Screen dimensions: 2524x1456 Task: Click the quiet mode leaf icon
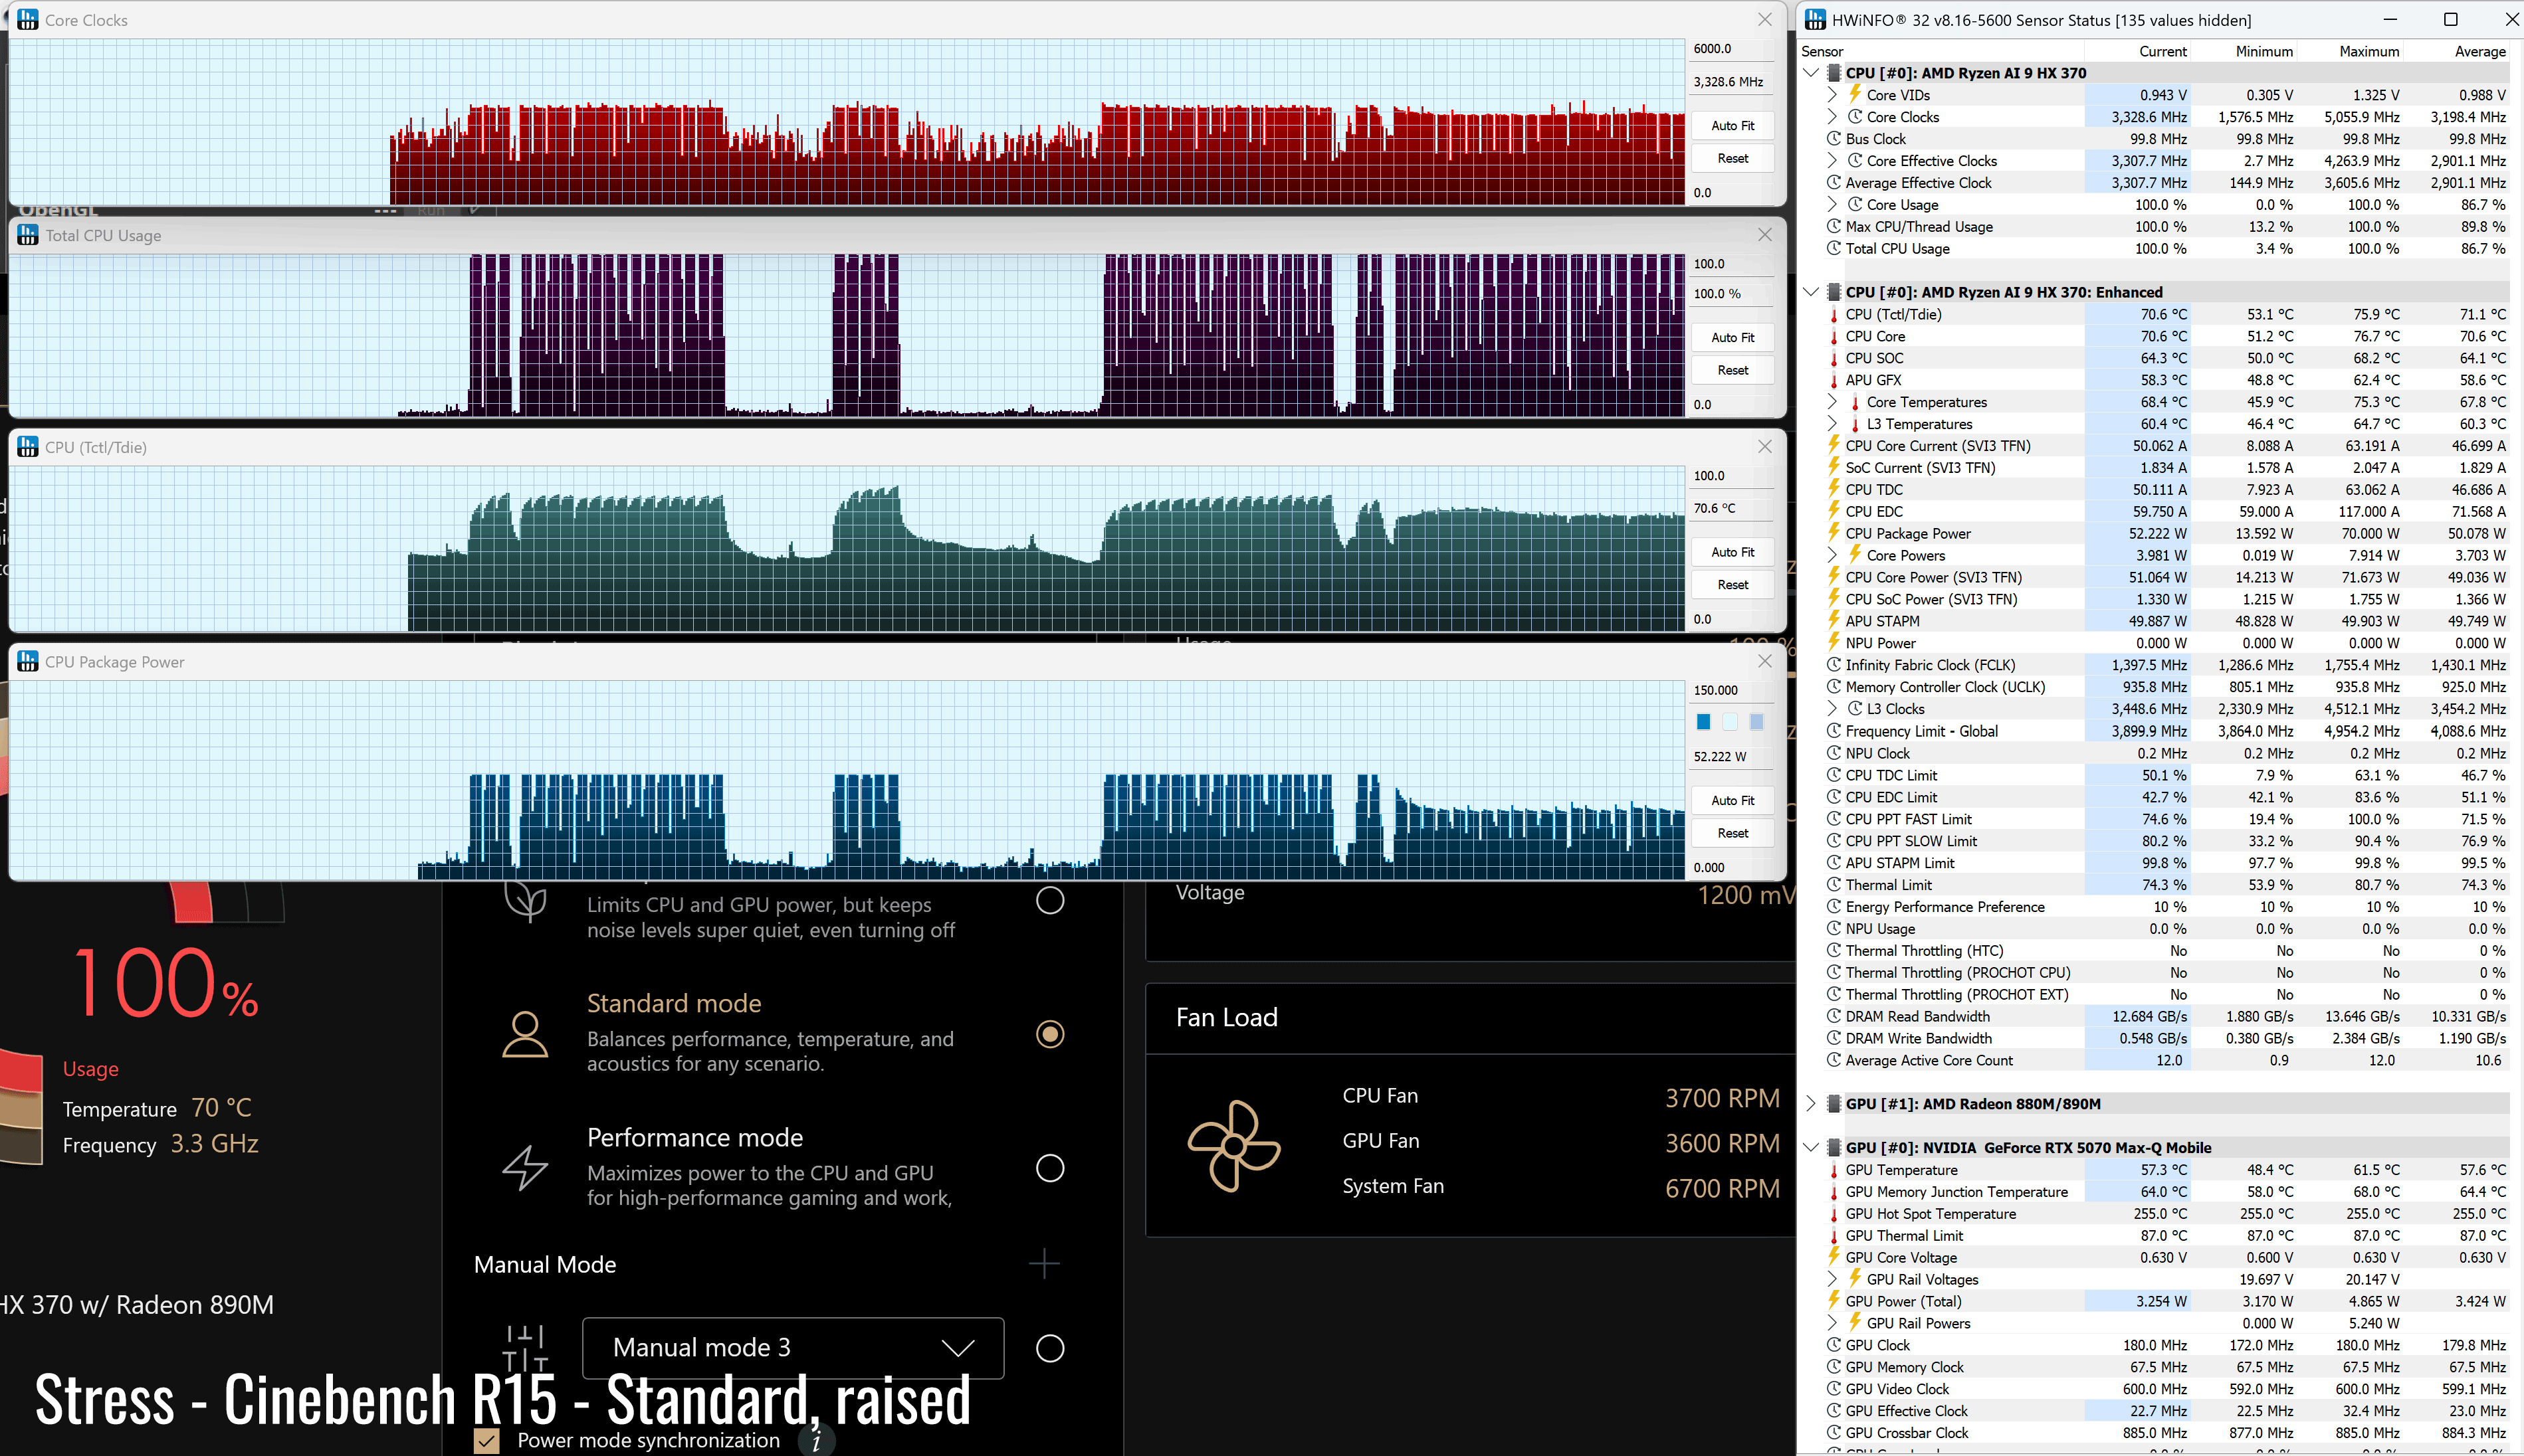tap(525, 901)
